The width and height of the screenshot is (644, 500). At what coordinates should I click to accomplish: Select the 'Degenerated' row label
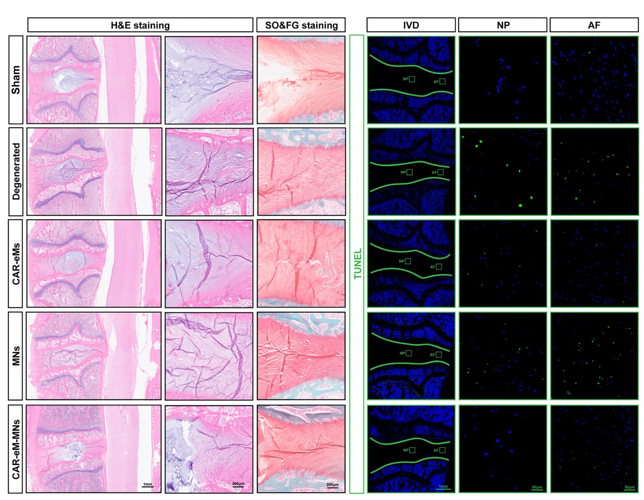pyautogui.click(x=16, y=171)
